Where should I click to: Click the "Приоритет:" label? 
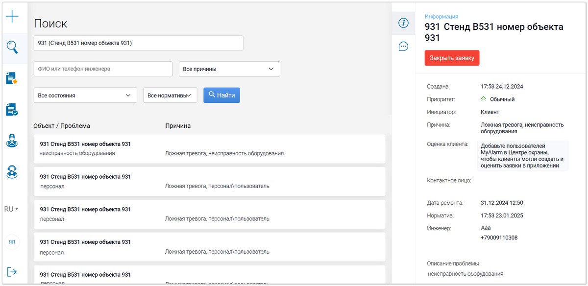click(441, 99)
